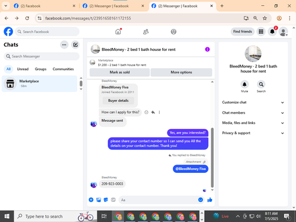Open the Windows Start menu

[7, 216]
